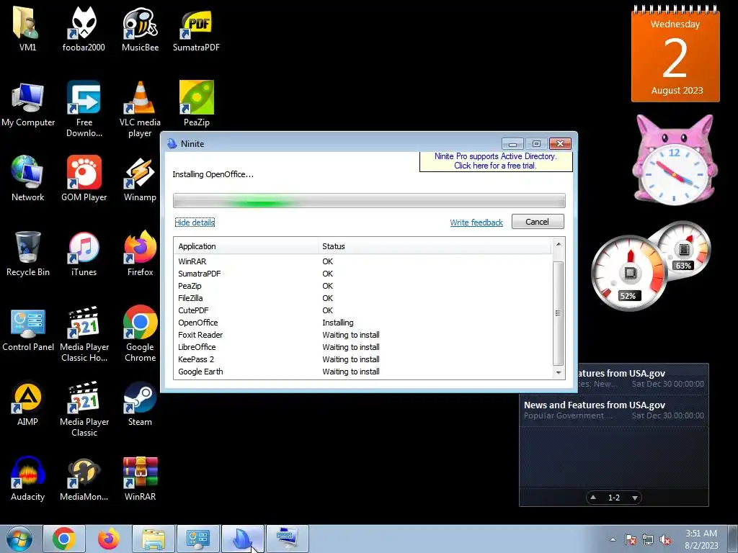Screen dimensions: 738x553
Task: Open the SumatraPDF desktop shortcut
Action: click(196, 29)
